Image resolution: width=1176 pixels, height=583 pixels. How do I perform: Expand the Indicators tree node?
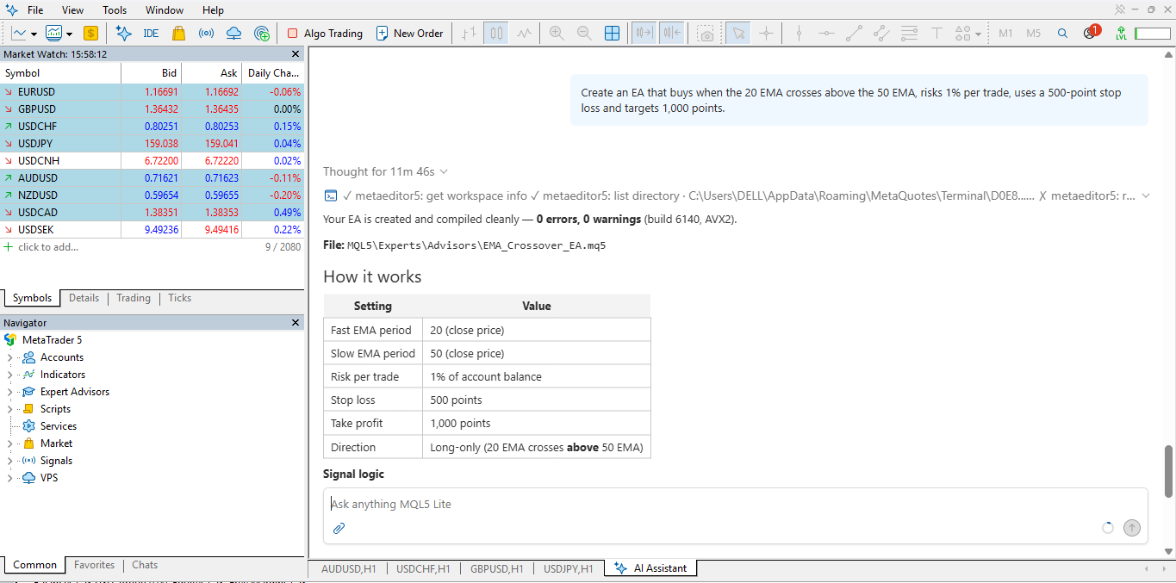[9, 375]
